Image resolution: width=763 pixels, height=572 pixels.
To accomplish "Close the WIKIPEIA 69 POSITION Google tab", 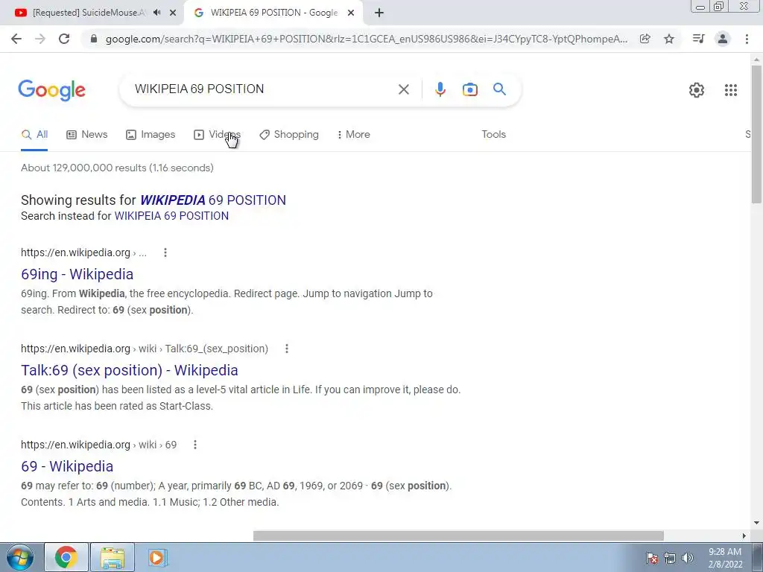I will [351, 13].
